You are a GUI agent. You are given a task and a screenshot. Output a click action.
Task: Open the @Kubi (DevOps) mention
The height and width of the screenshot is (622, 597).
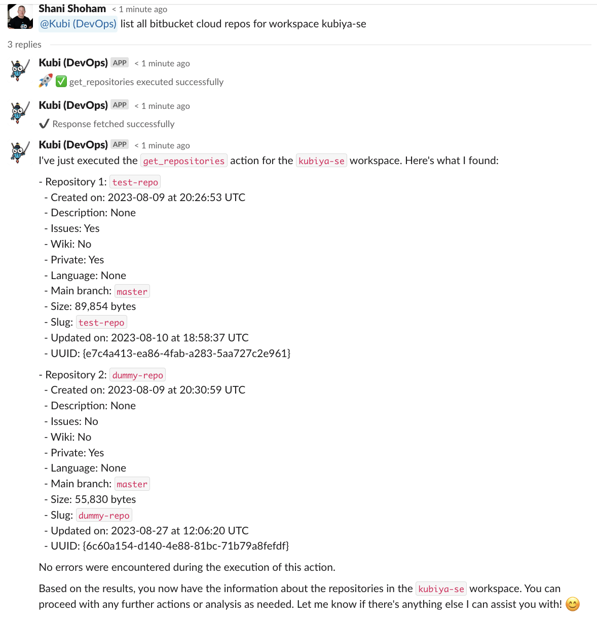coord(78,24)
